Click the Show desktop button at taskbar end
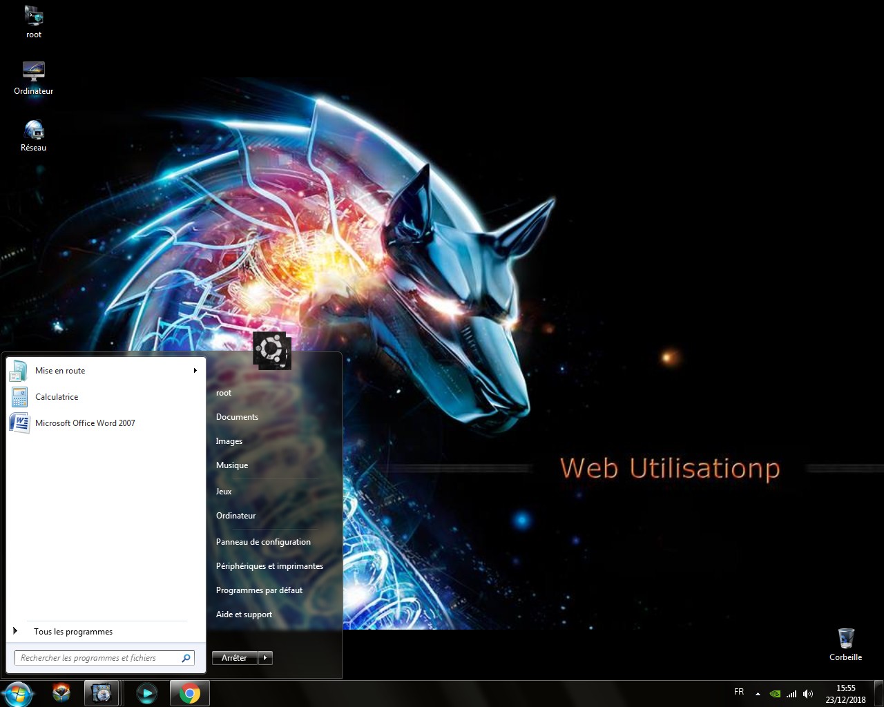This screenshot has height=707, width=884. point(878,694)
